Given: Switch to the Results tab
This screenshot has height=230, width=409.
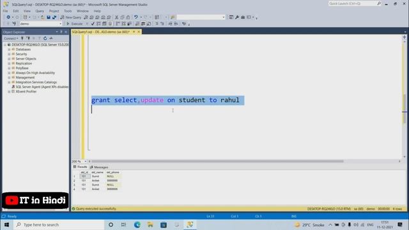Looking at the screenshot, I should point(80,167).
